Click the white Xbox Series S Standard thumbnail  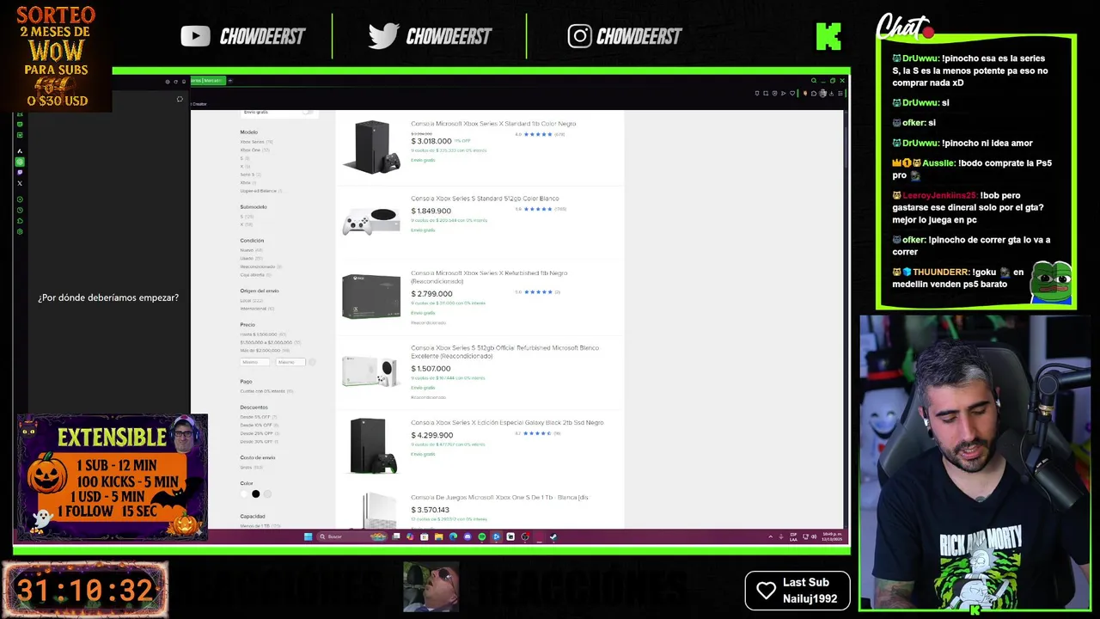(371, 221)
